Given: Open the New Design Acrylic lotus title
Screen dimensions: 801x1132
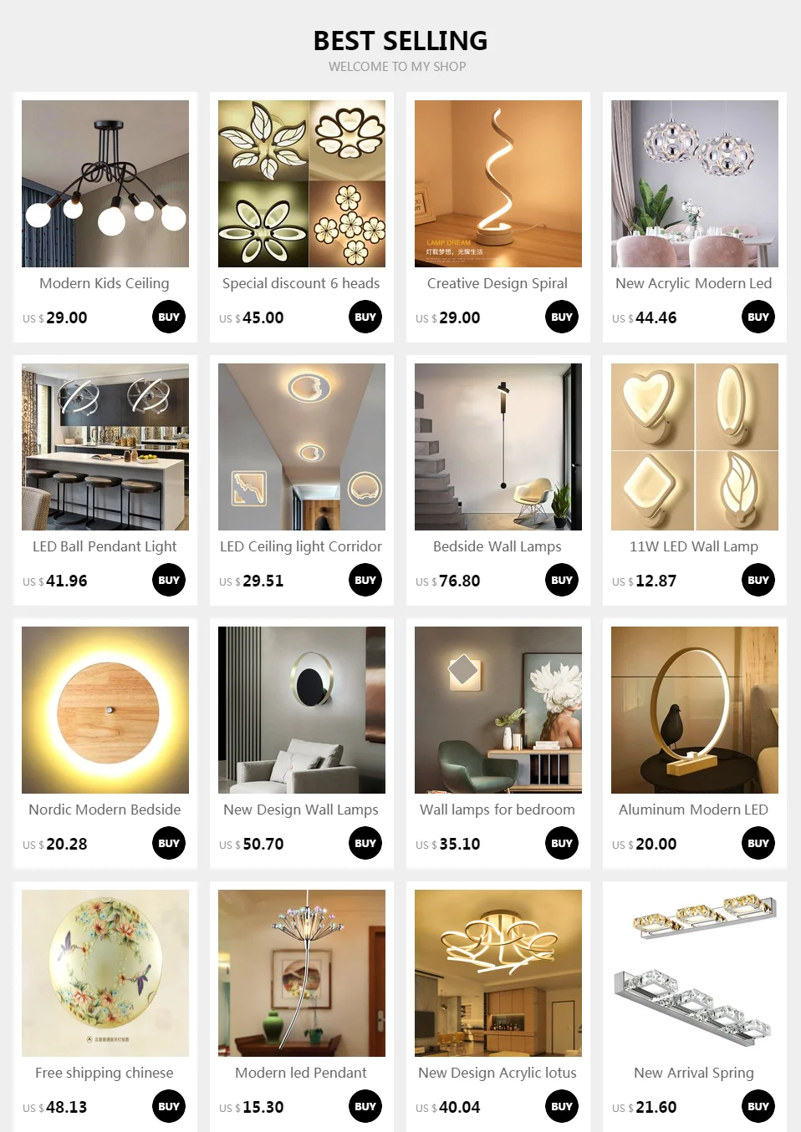Looking at the screenshot, I should (497, 1073).
